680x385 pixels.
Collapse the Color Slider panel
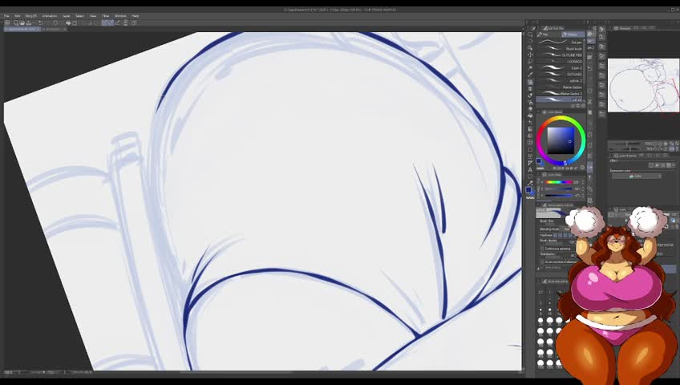click(538, 175)
